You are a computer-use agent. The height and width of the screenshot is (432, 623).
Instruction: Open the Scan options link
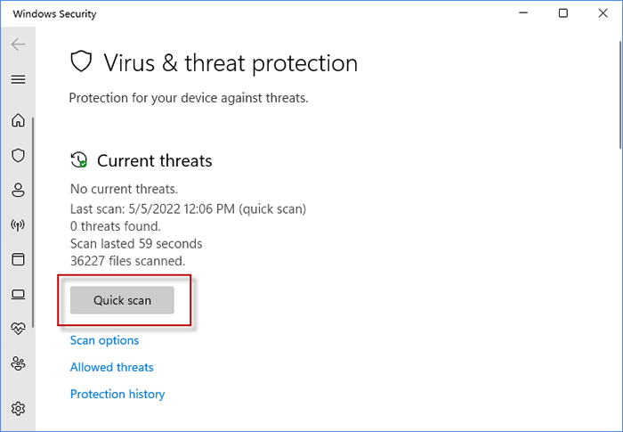point(104,340)
